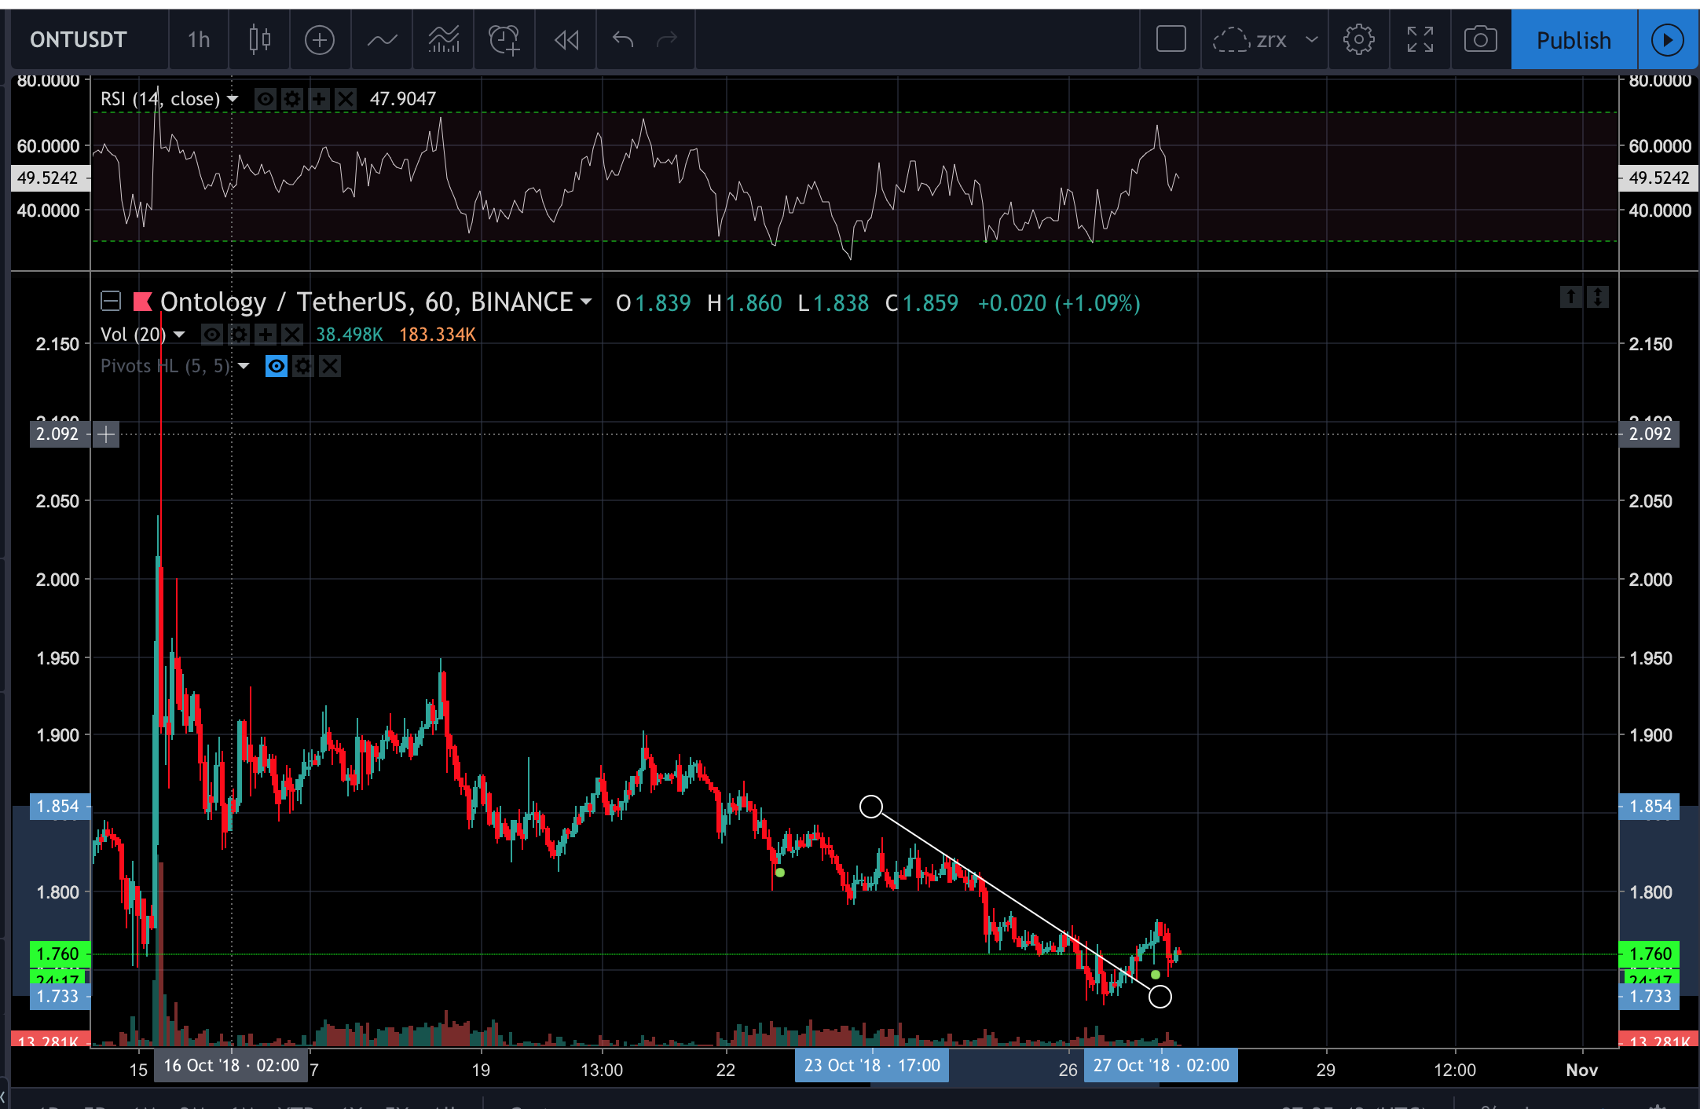Expand the Ontology / TetherUS title dropdown
1700x1109 pixels.
[x=585, y=302]
